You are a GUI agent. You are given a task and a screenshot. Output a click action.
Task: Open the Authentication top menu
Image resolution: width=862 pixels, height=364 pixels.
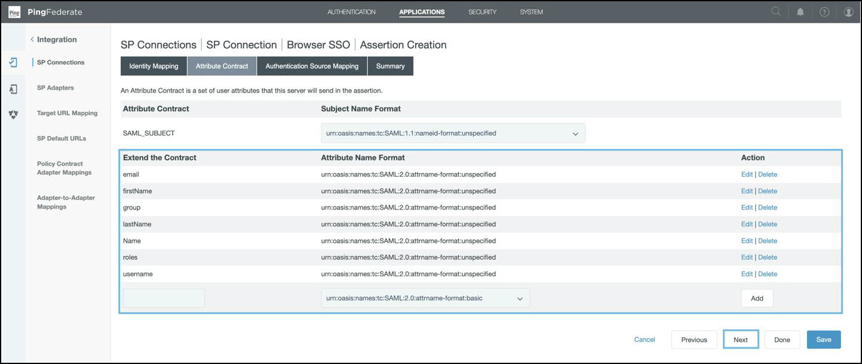[351, 12]
